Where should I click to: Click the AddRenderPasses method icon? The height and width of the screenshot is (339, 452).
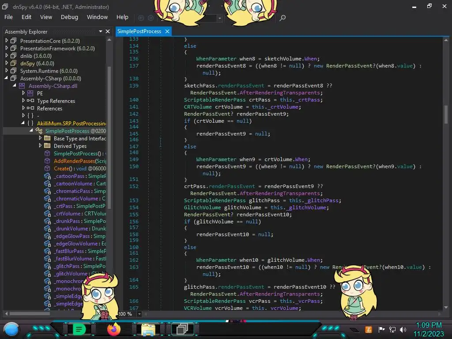47,161
